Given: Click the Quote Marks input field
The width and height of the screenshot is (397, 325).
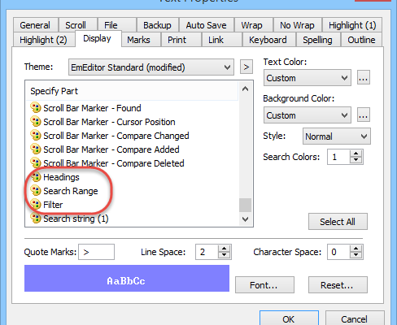Looking at the screenshot, I should pos(96,252).
